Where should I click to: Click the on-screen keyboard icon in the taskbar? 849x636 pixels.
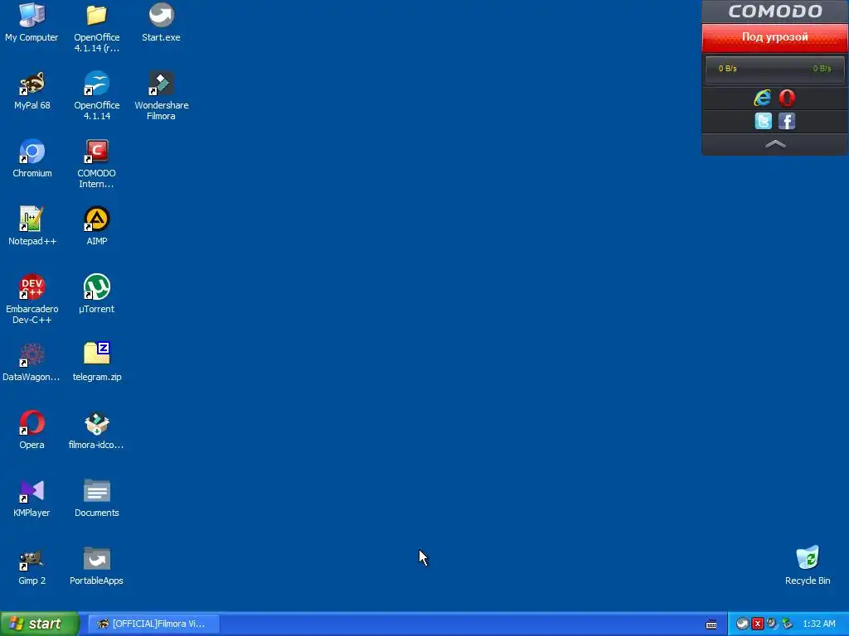711,624
